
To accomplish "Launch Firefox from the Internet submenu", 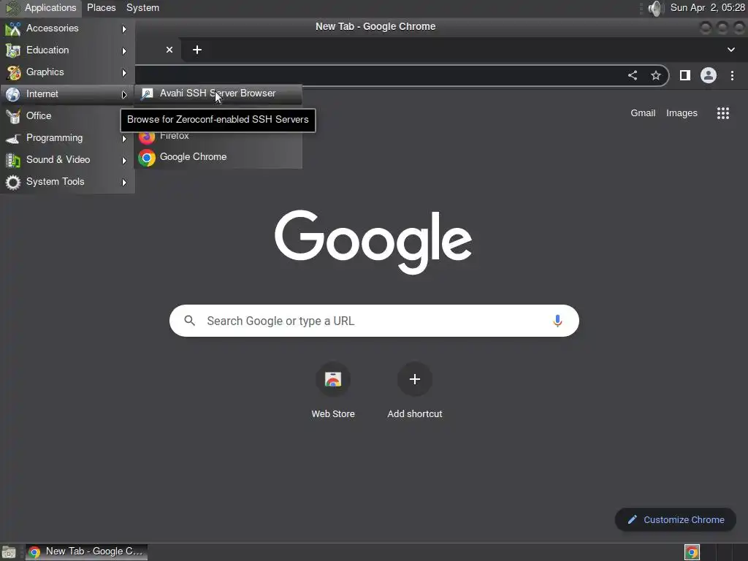I will click(218, 136).
